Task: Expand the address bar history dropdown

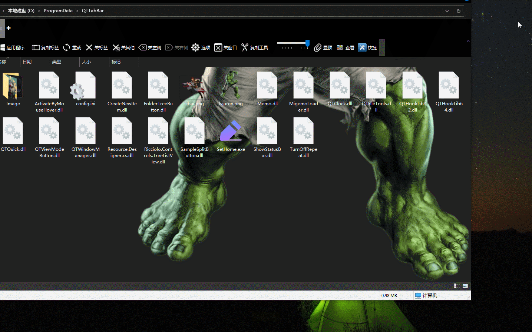Action: click(x=447, y=11)
